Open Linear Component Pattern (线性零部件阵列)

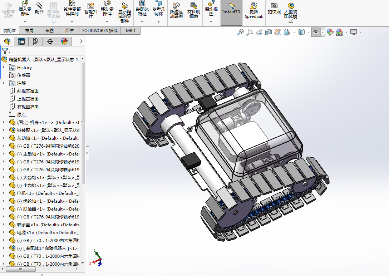pyautogui.click(x=72, y=9)
